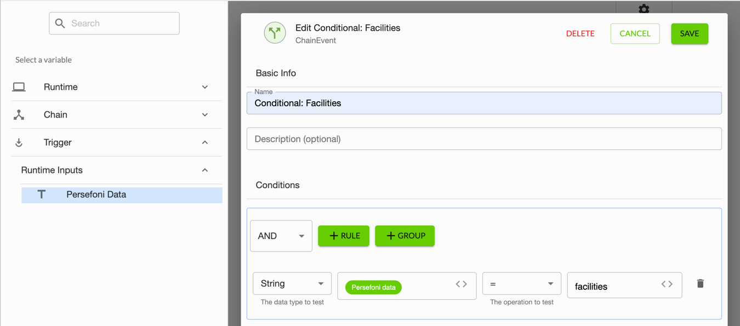Click the conditional branch icon in dialog header
Image resolution: width=740 pixels, height=326 pixels.
[275, 33]
